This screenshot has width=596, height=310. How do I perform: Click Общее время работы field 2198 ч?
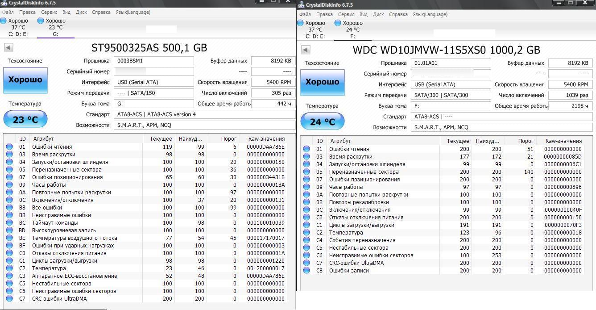pyautogui.click(x=570, y=106)
